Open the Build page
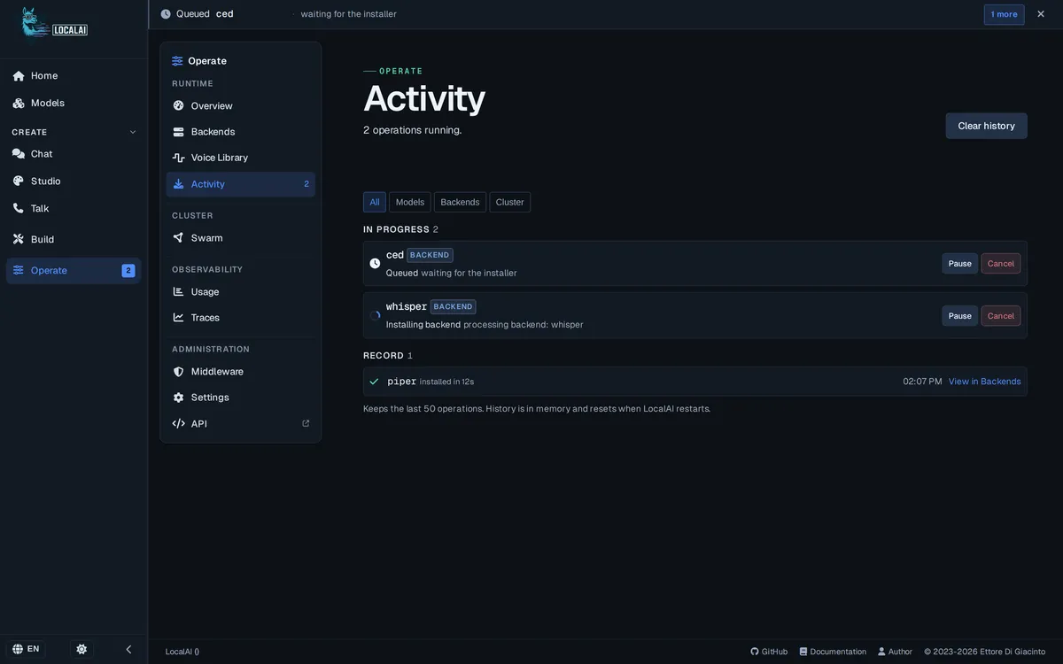1063x664 pixels. coord(74,239)
